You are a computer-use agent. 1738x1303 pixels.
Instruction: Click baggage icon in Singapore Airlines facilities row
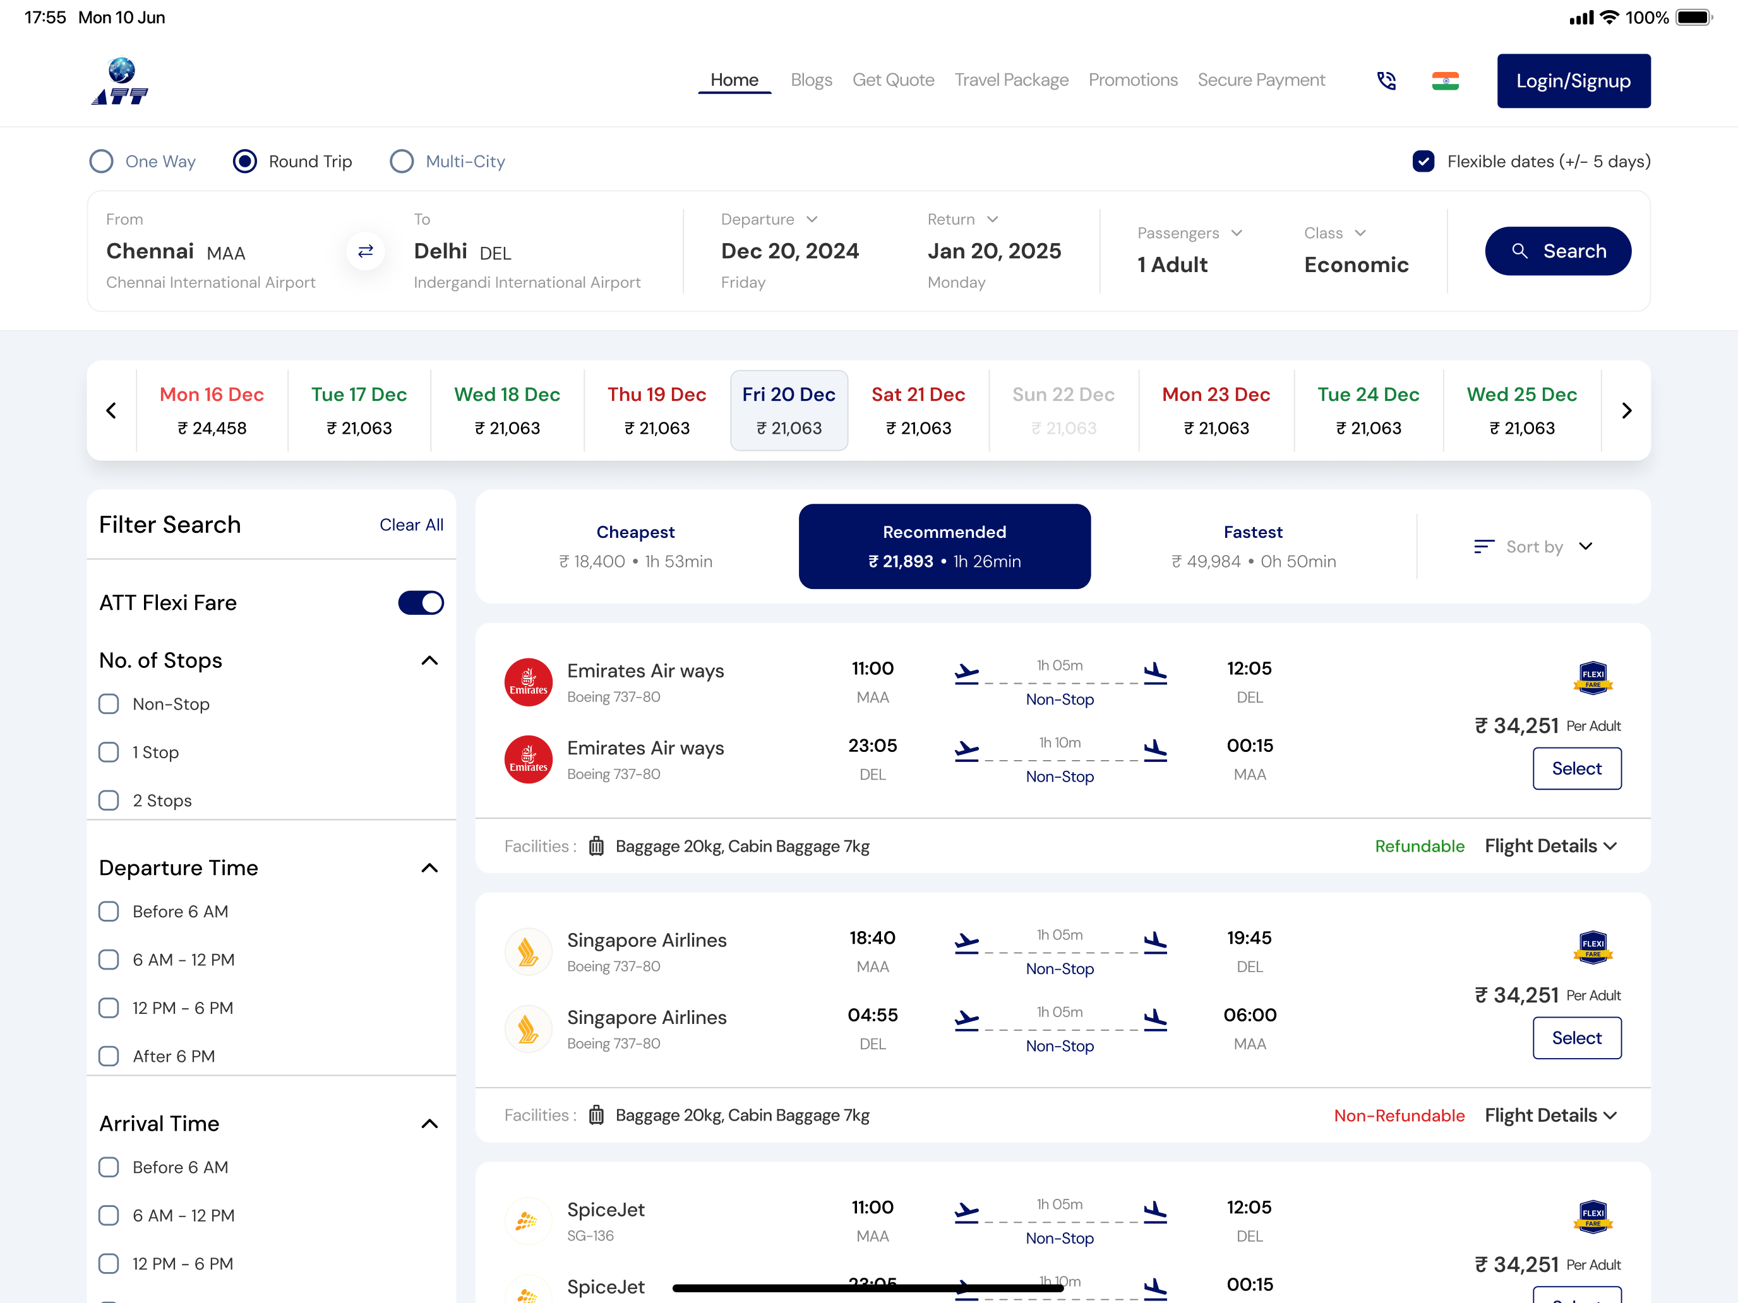click(596, 1116)
